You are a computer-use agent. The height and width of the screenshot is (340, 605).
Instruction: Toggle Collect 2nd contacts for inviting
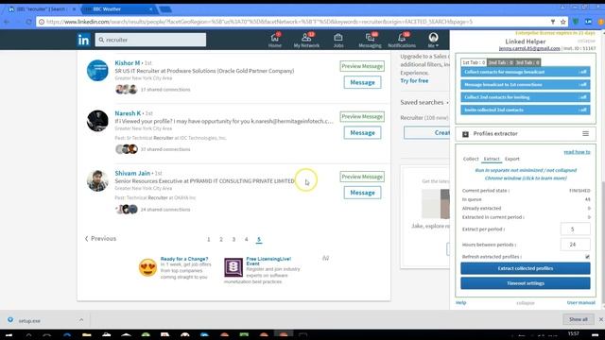tap(526, 97)
